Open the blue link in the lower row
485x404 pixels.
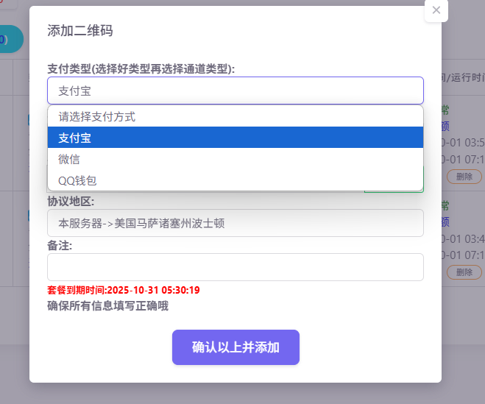(445, 222)
